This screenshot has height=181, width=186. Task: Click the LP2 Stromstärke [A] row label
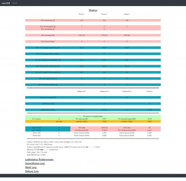[48, 72]
